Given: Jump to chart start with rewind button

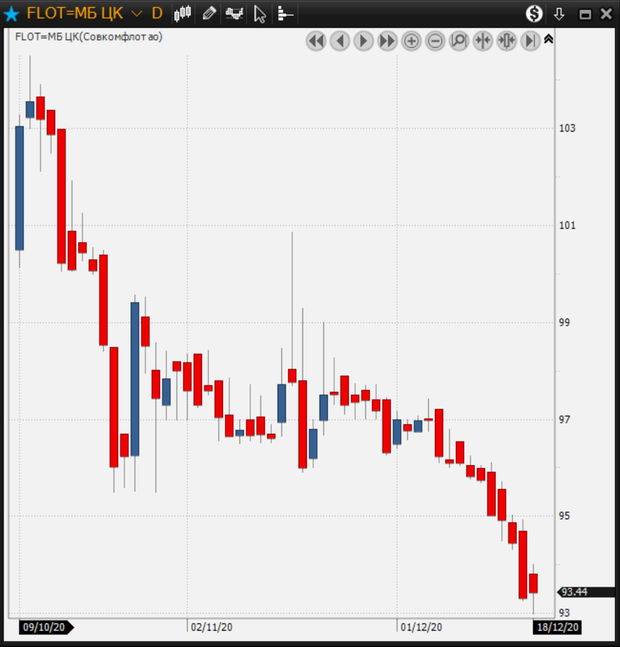Looking at the screenshot, I should [x=316, y=41].
